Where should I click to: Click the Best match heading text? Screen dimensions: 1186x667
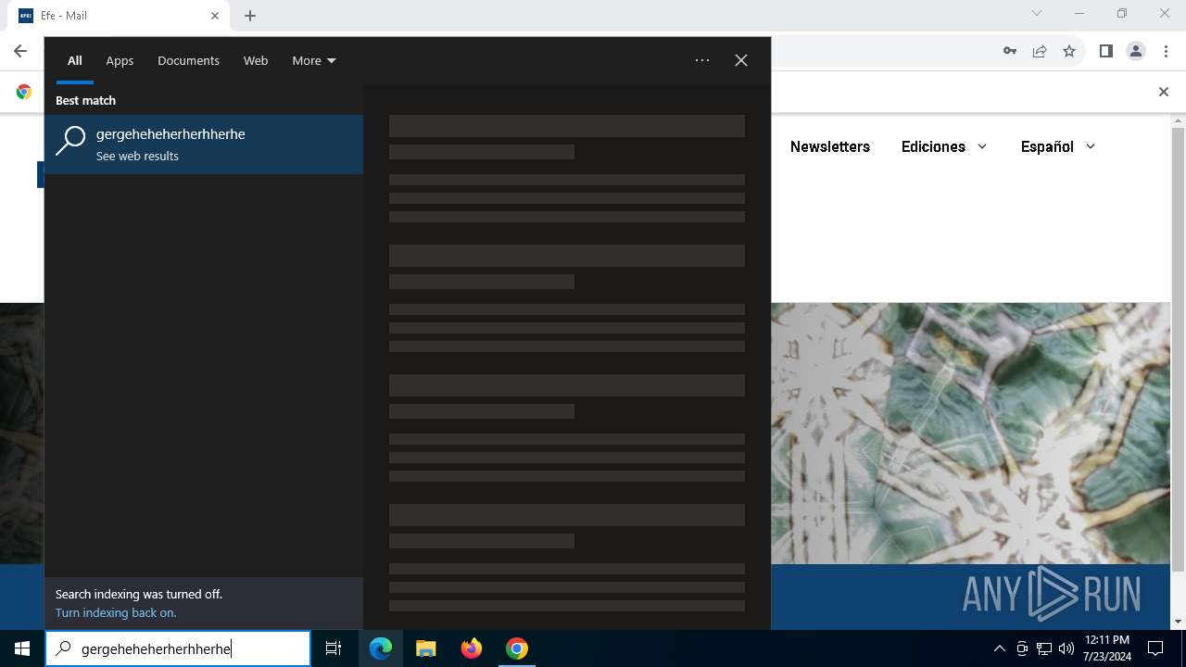tap(85, 100)
